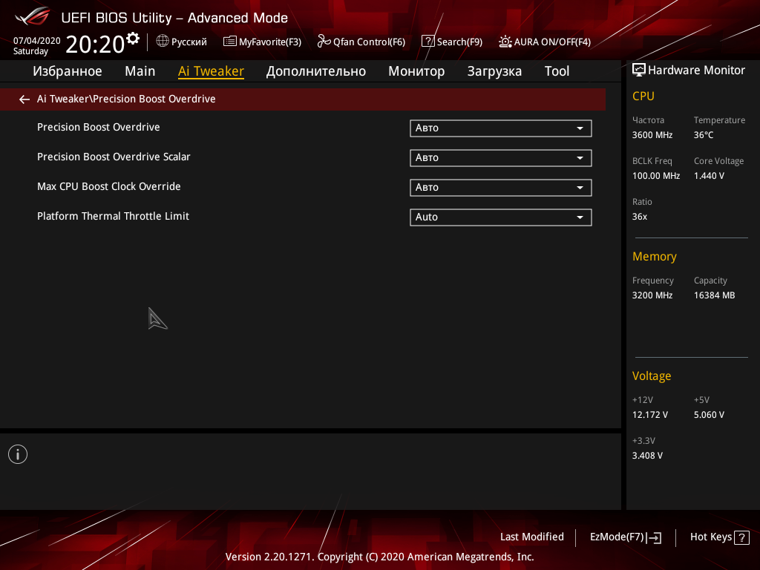Click the Core Voltage 1.440 V value
Image resolution: width=760 pixels, height=570 pixels.
tap(709, 175)
